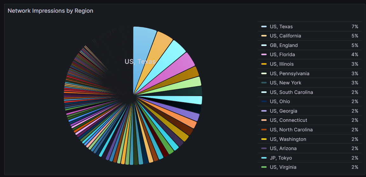The height and width of the screenshot is (177, 366).
Task: Click the US, Virginia green legend swatch
Action: pyautogui.click(x=264, y=167)
